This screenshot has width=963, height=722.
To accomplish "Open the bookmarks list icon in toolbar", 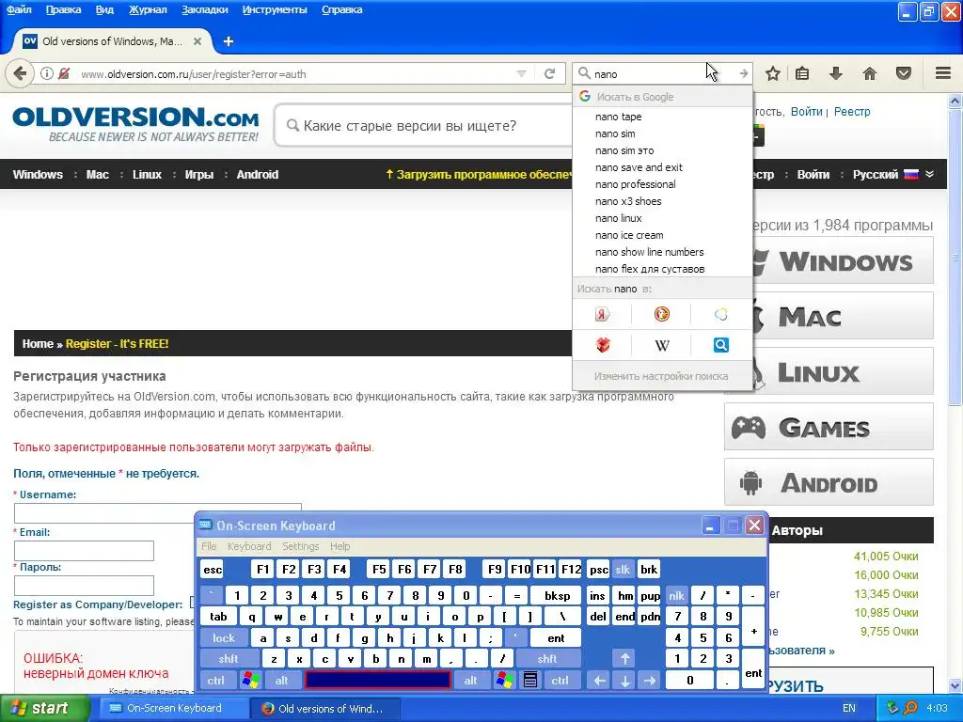I will [x=802, y=73].
